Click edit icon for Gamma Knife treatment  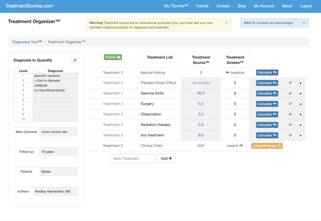(x=290, y=93)
